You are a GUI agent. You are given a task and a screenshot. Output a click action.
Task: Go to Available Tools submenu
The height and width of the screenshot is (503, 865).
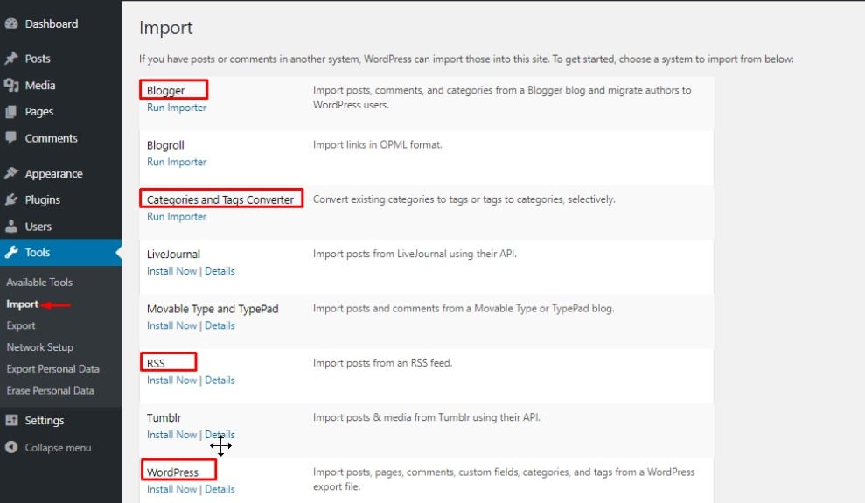[x=39, y=283]
